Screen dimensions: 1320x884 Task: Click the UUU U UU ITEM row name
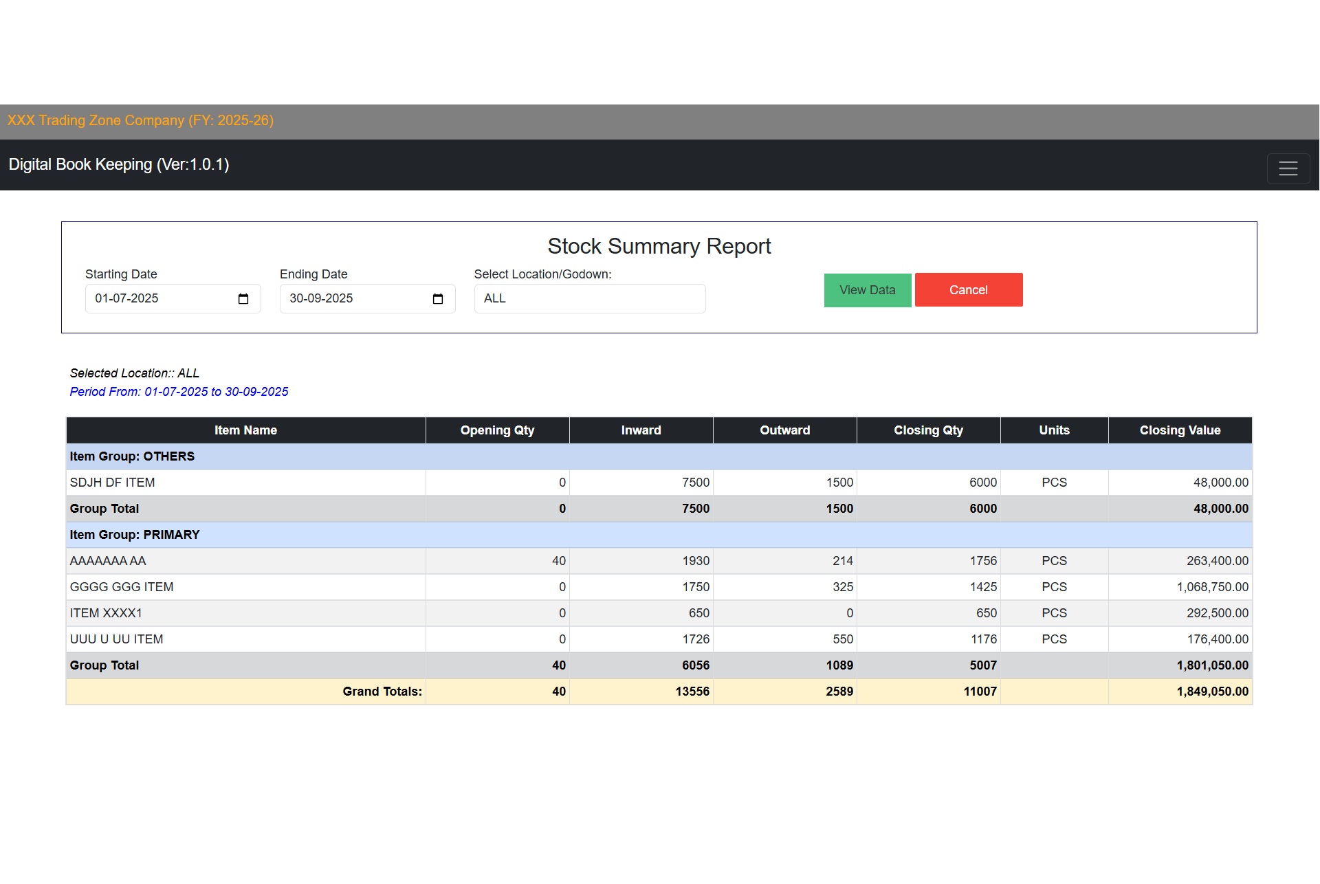point(116,639)
